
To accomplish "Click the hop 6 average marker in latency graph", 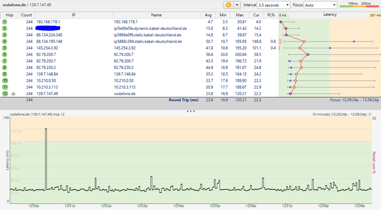I will (307, 54).
